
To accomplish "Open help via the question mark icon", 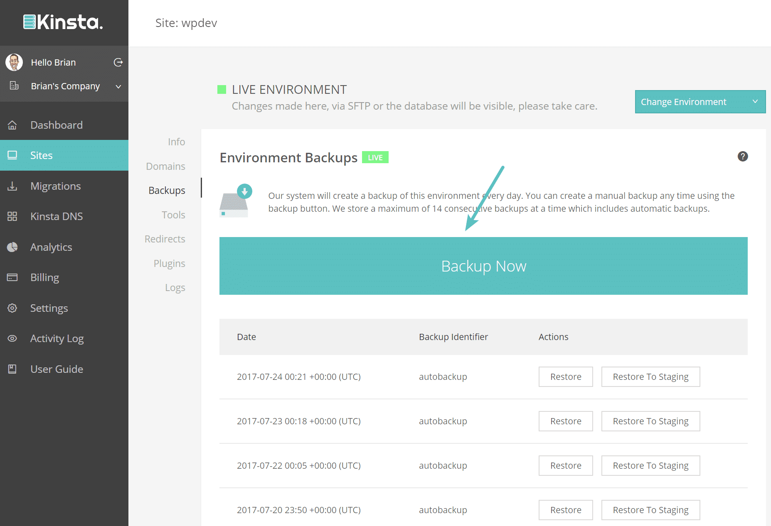I will (743, 157).
